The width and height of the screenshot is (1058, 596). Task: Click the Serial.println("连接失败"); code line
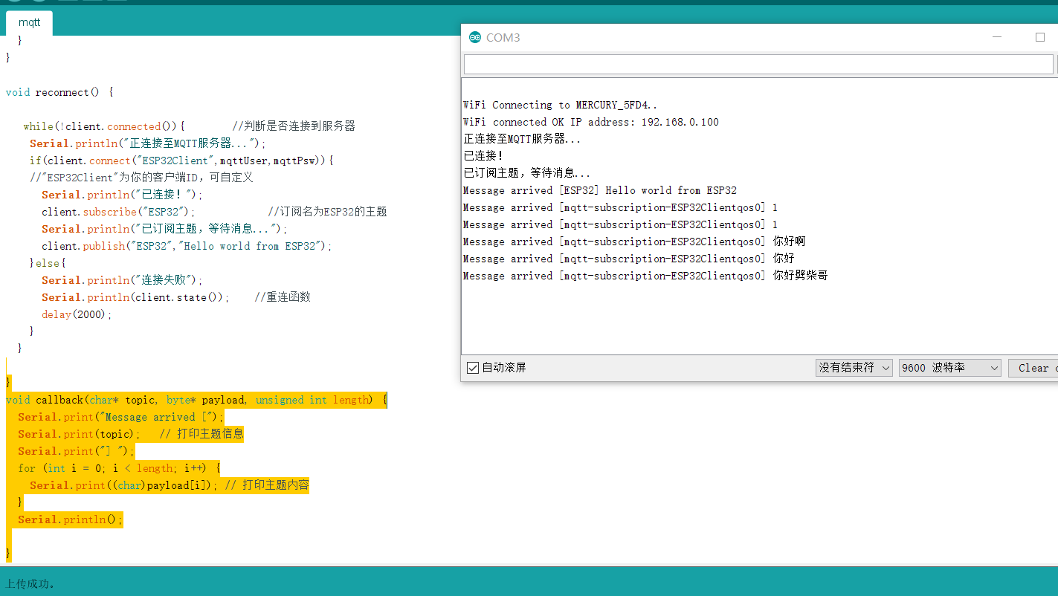[x=122, y=280]
